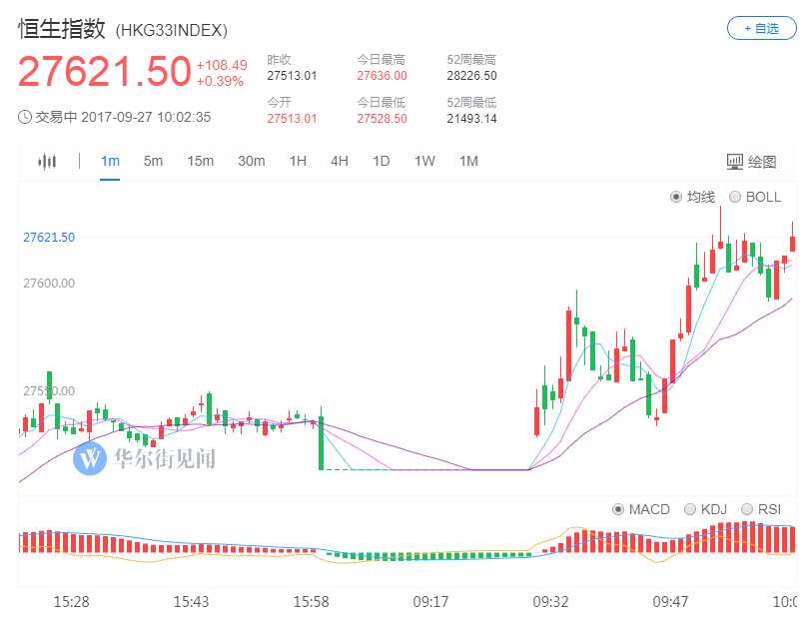Viewport: 810px width, 617px height.
Task: Select the 30m timeframe
Action: tap(251, 160)
